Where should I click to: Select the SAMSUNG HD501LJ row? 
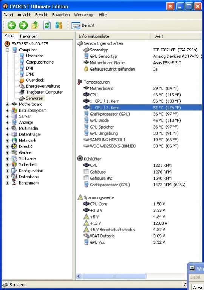point(142,140)
